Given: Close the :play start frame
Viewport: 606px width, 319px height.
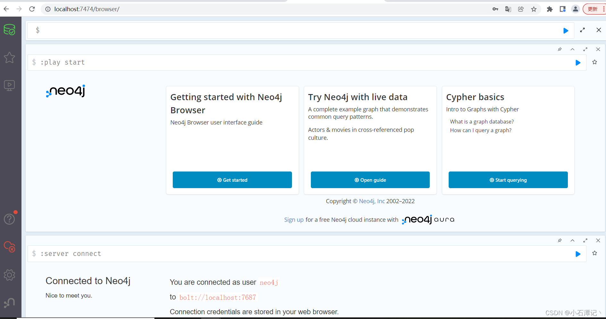Looking at the screenshot, I should point(598,49).
